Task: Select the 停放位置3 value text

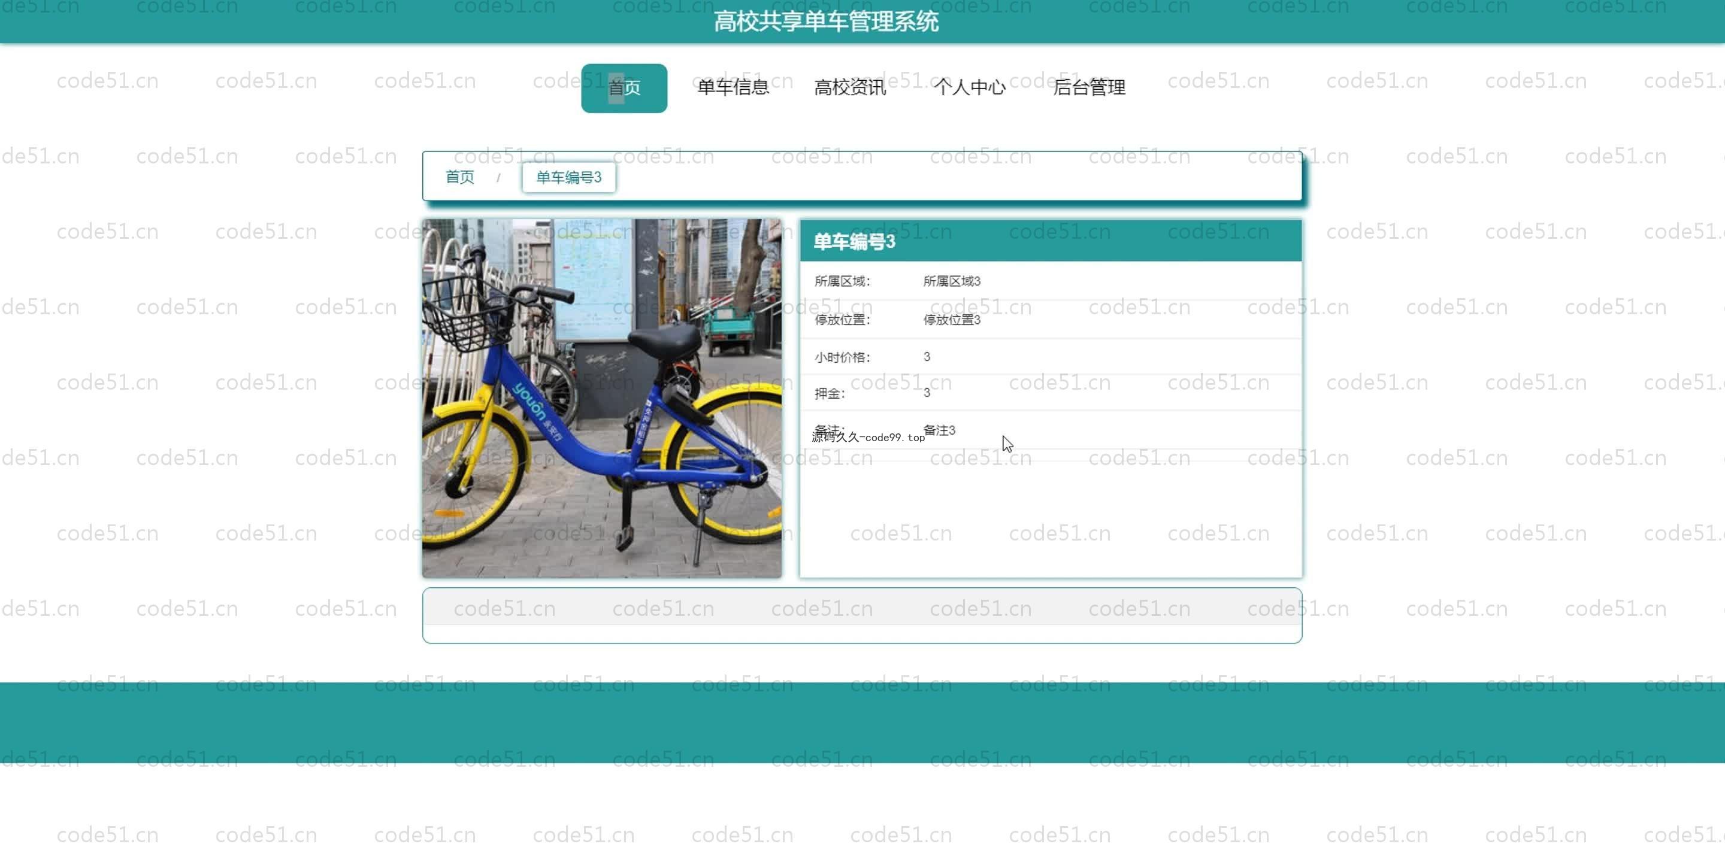Action: click(x=952, y=320)
